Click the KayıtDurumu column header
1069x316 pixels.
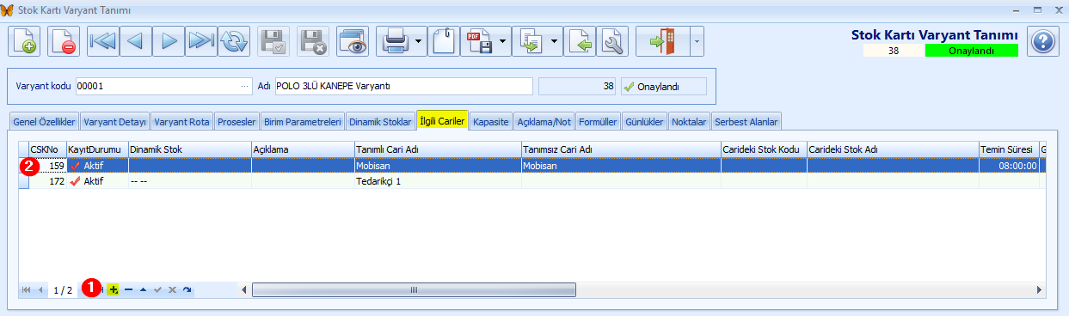(x=96, y=149)
